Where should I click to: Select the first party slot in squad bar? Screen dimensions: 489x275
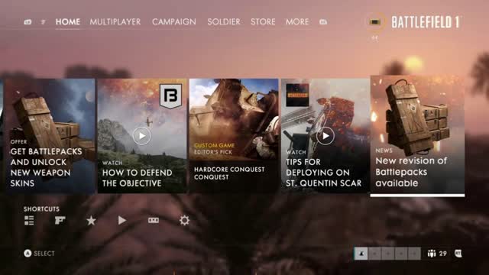tap(361, 254)
